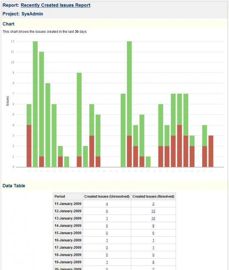Open resolved count for 16-January-2009 row
The image size is (229, 270).
[x=153, y=240]
